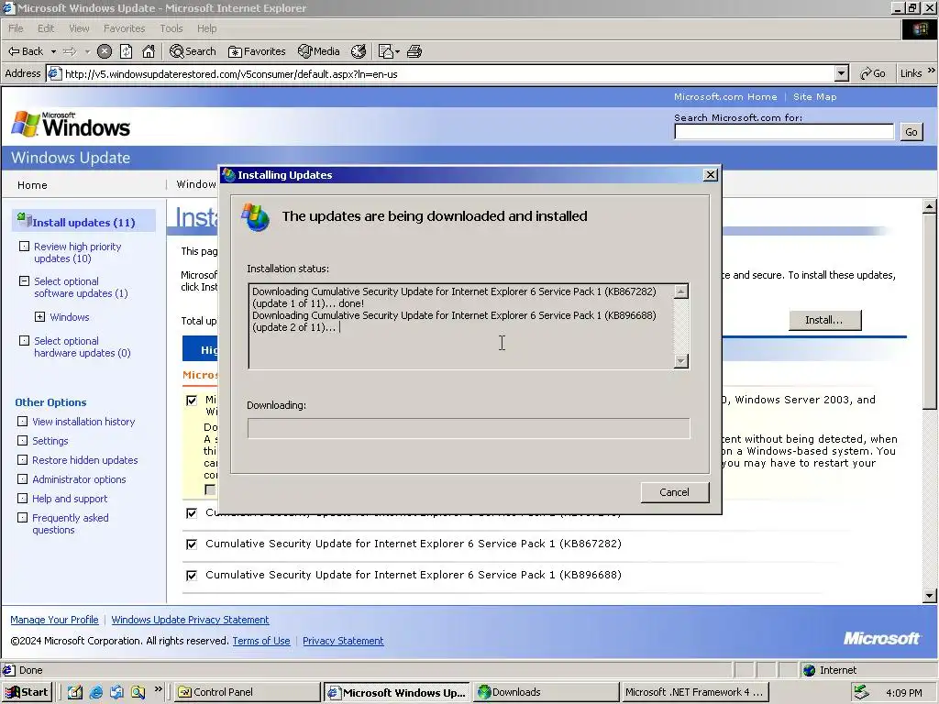Image resolution: width=939 pixels, height=704 pixels.
Task: Uncheck the KB867282 cumulative update checkbox
Action: point(192,544)
